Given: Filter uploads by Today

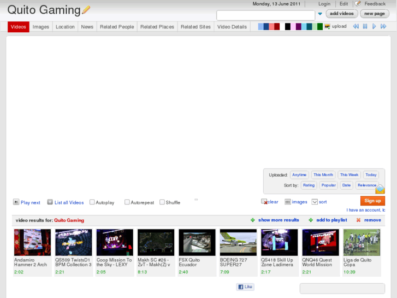Looking at the screenshot, I should tap(371, 175).
